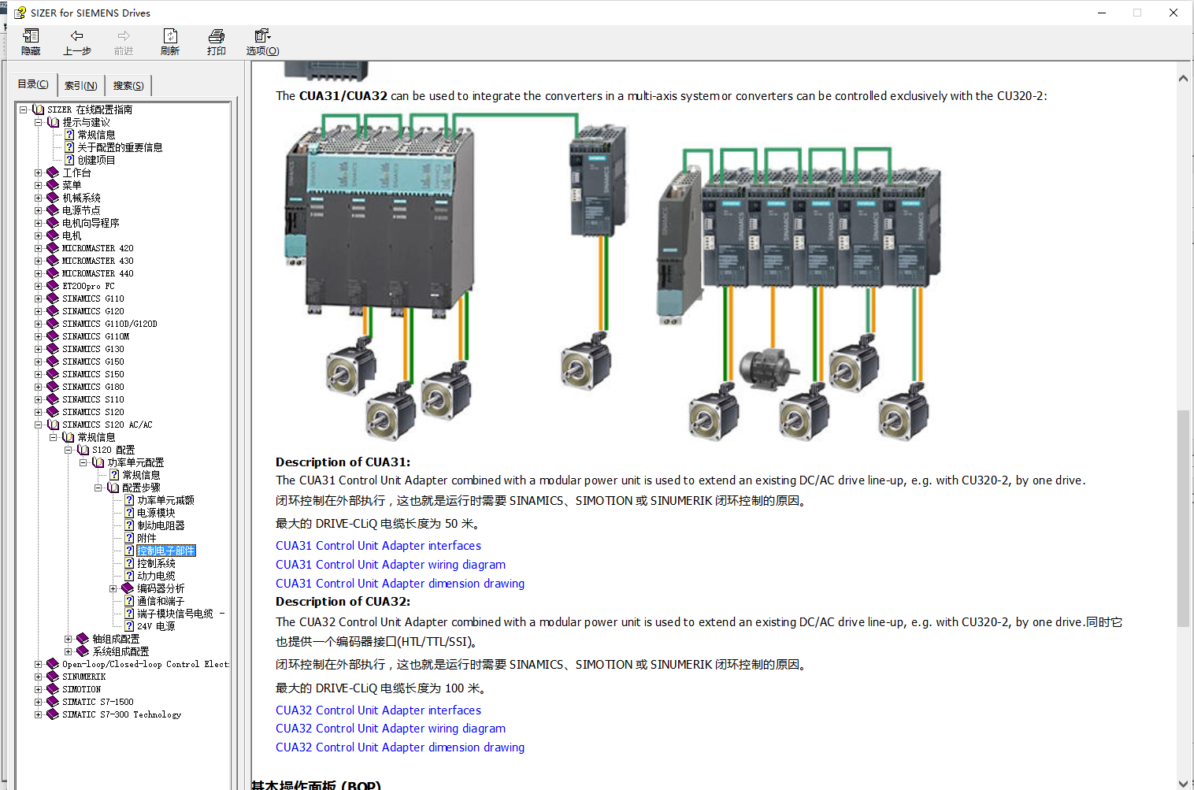Select the 控制系统 tree item
The height and width of the screenshot is (790, 1194).
point(156,563)
